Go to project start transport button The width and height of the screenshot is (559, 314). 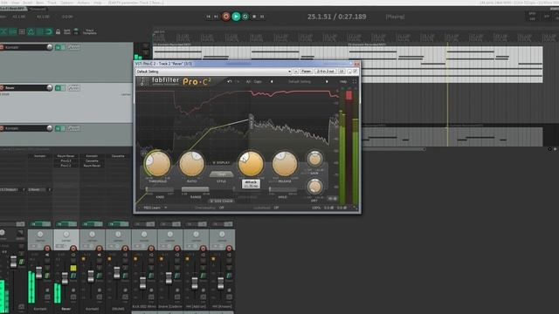(209, 17)
